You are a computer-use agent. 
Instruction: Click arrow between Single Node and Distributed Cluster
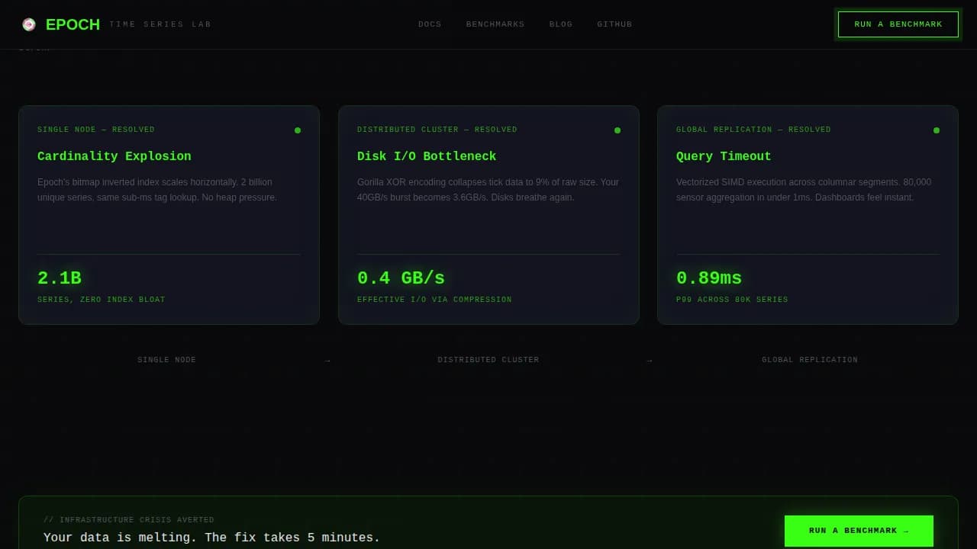[327, 361]
